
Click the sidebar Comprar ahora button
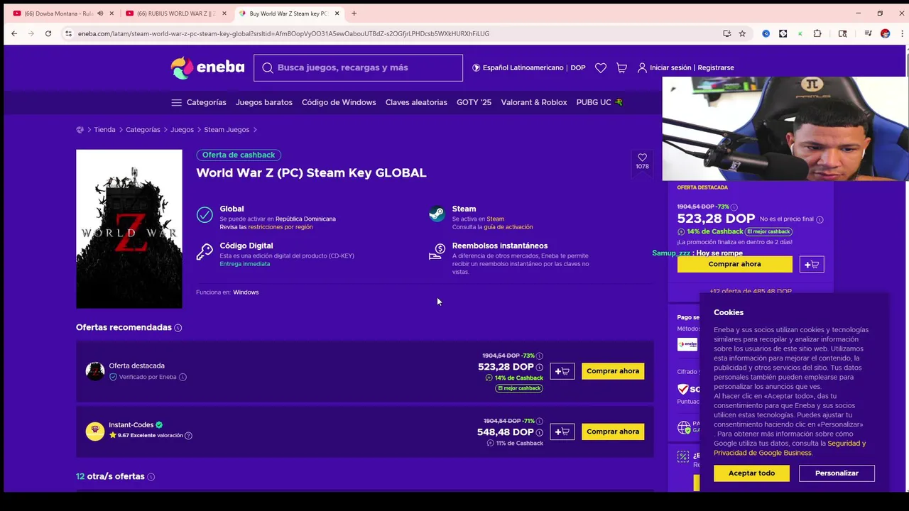click(734, 264)
